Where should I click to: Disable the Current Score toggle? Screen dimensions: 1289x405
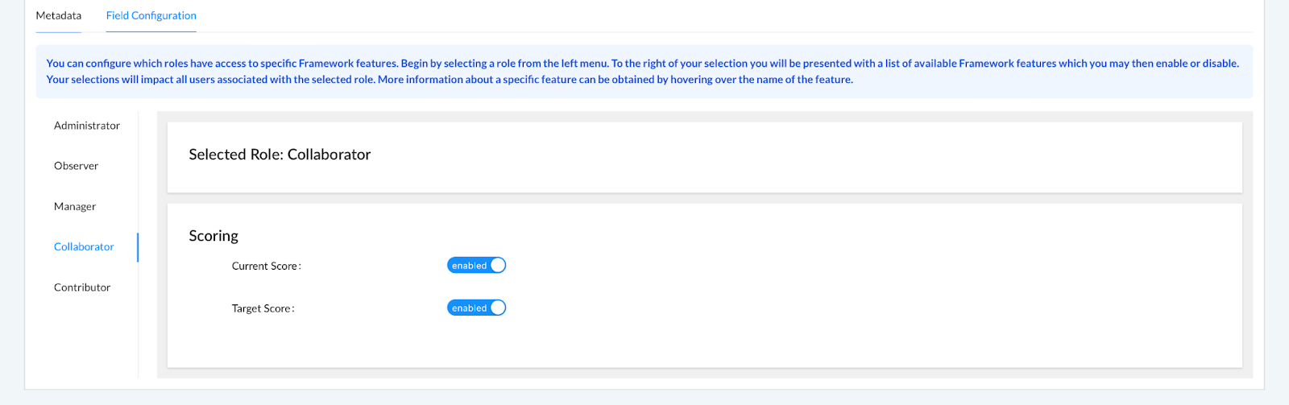476,266
